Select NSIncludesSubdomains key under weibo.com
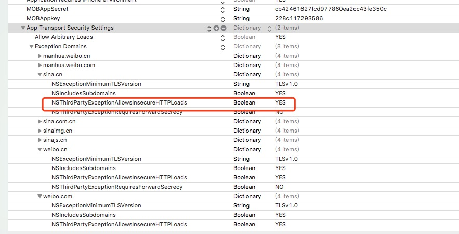 [83, 215]
